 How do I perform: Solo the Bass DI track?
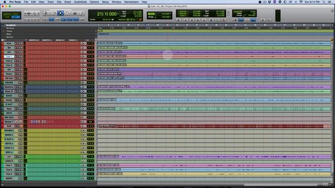pyautogui.click(x=19, y=91)
